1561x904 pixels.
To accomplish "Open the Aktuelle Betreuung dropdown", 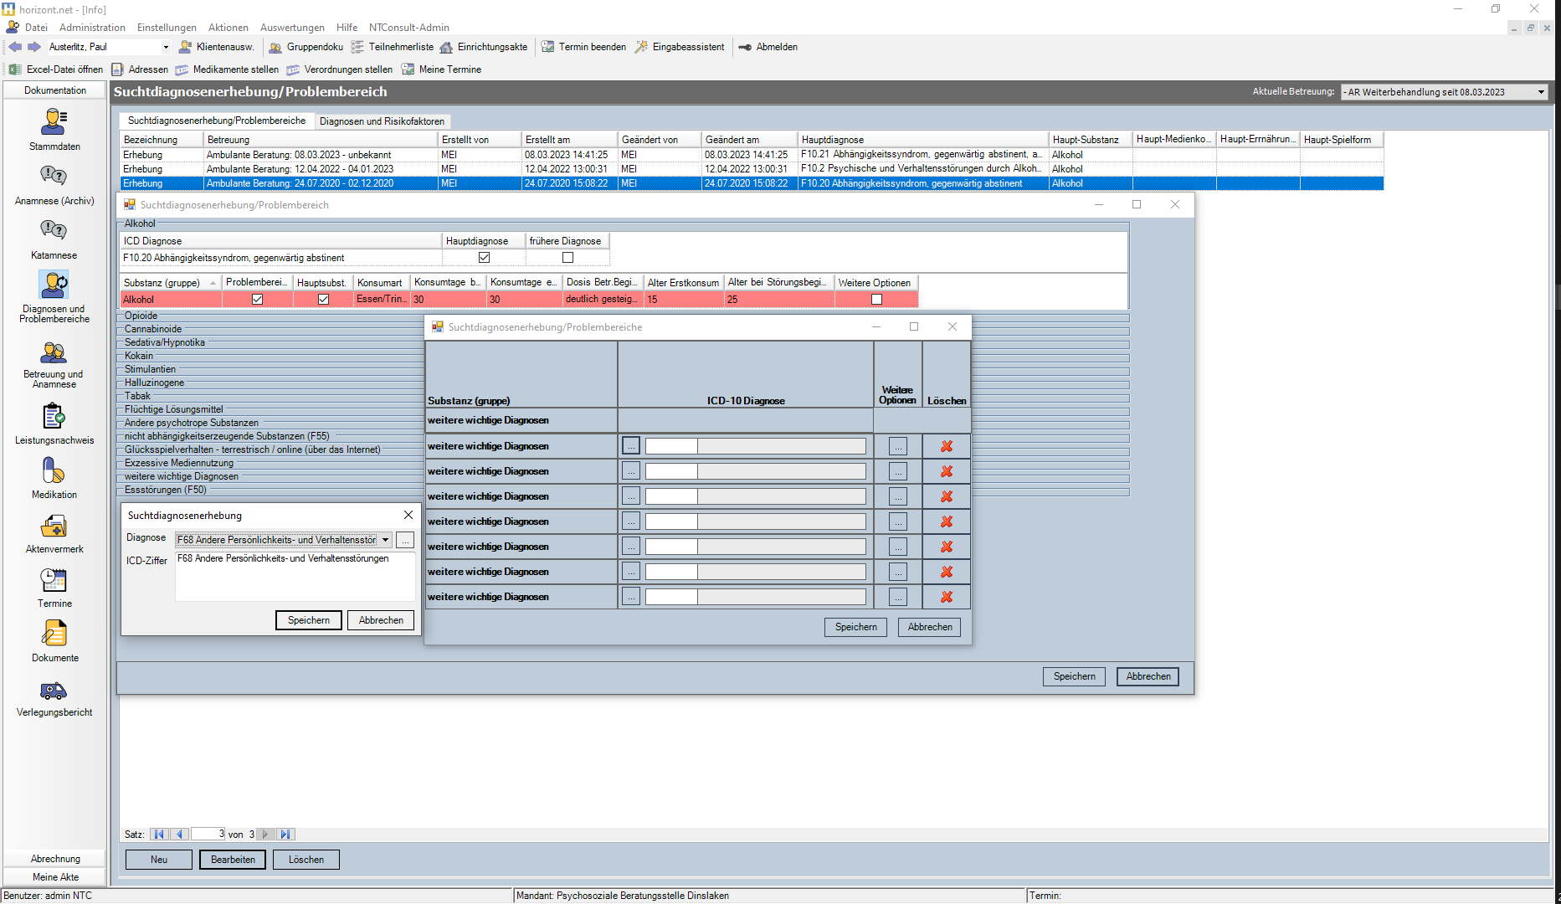I will coord(1541,92).
